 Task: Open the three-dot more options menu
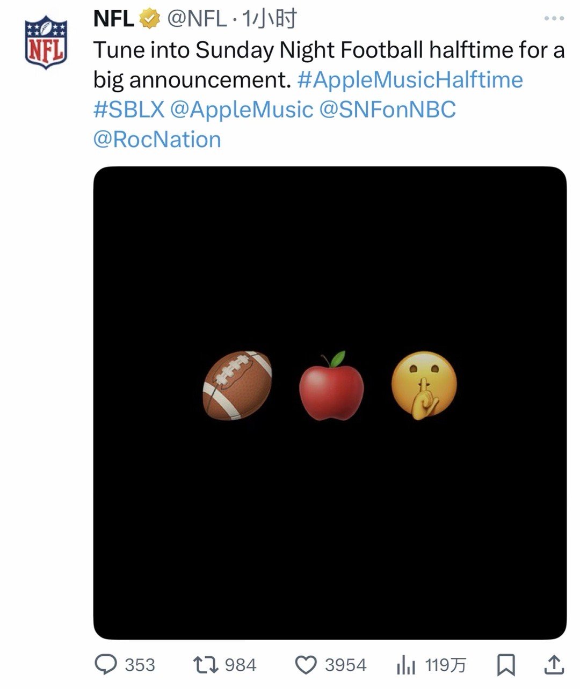pyautogui.click(x=554, y=19)
